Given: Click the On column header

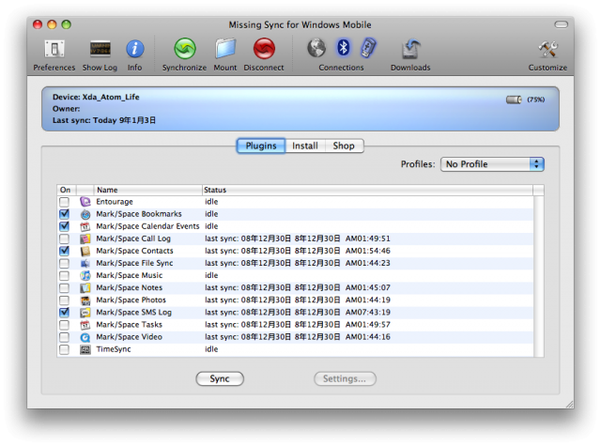Looking at the screenshot, I should pyautogui.click(x=67, y=190).
